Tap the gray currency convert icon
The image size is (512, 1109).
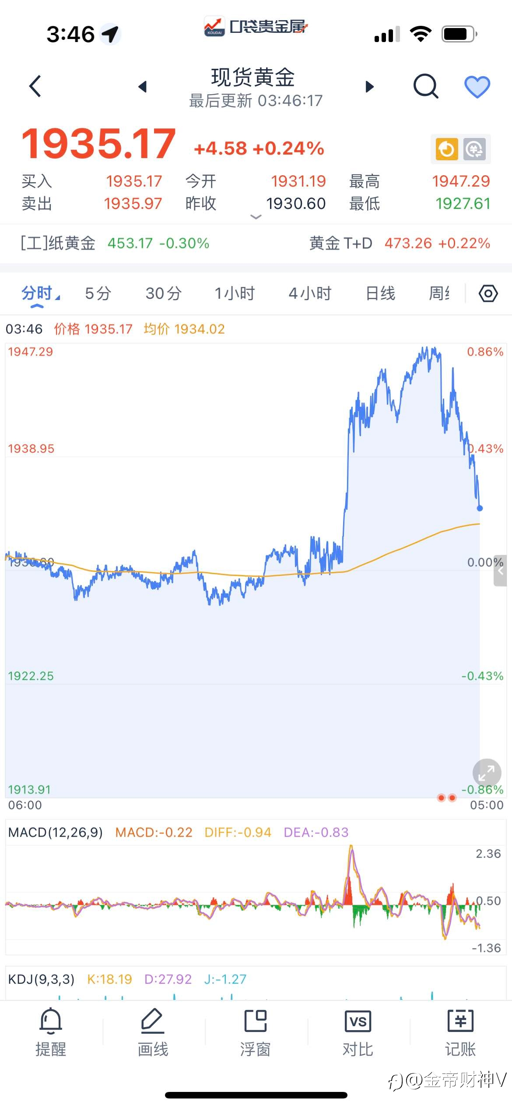coord(474,149)
